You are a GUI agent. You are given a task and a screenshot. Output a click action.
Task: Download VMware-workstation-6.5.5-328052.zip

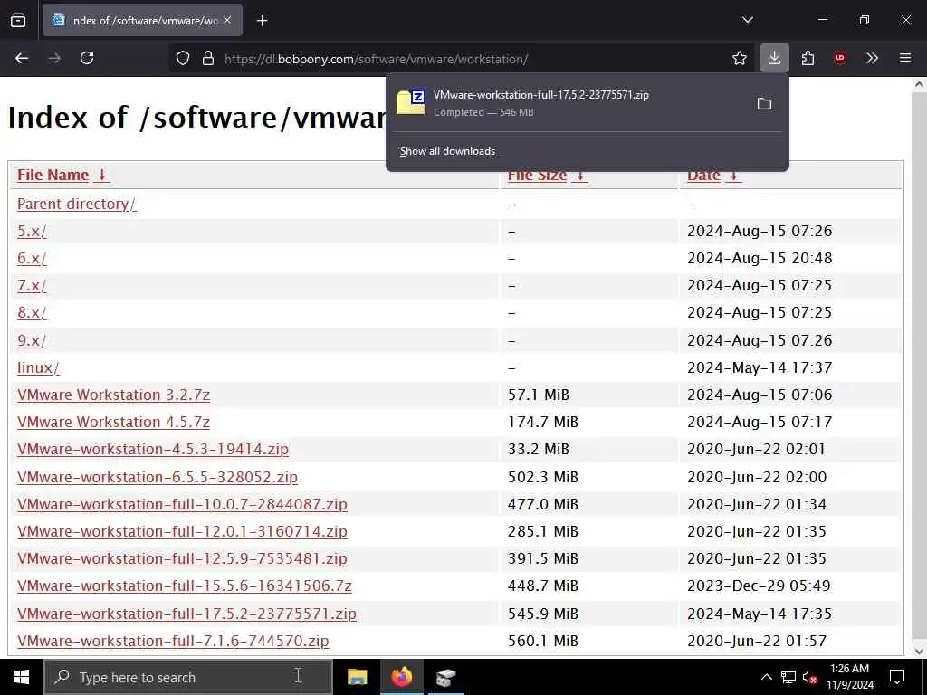158,477
